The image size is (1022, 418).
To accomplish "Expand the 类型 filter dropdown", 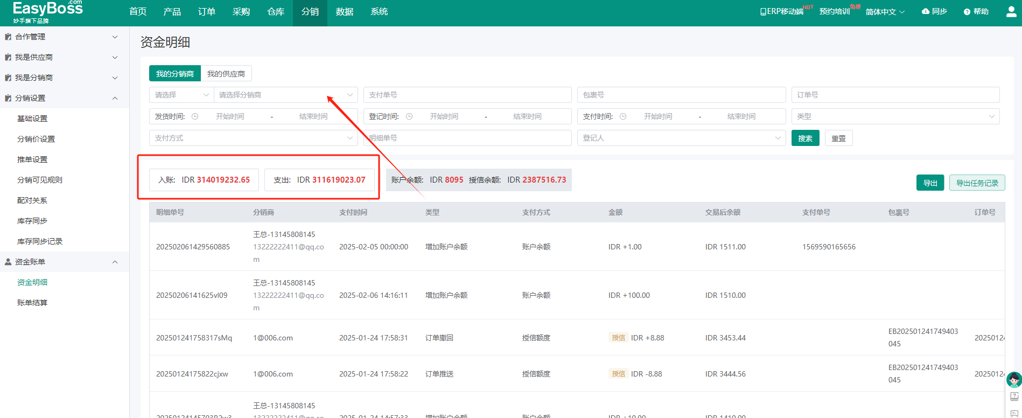I will pyautogui.click(x=895, y=116).
